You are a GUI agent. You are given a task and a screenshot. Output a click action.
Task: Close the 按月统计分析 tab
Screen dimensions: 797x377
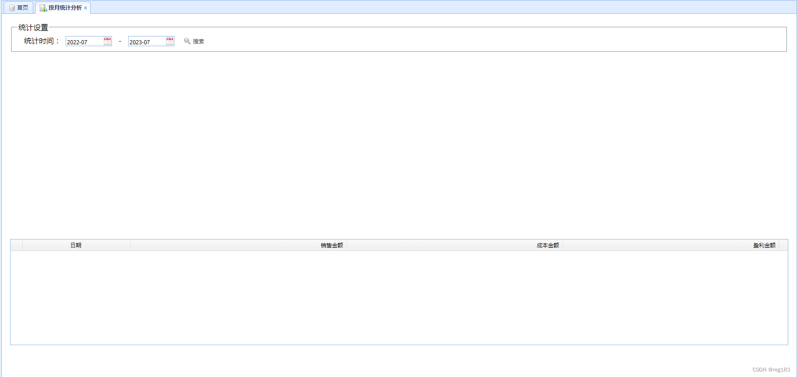86,8
